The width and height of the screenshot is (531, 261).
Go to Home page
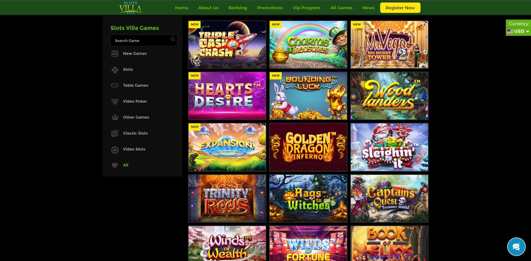point(182,8)
